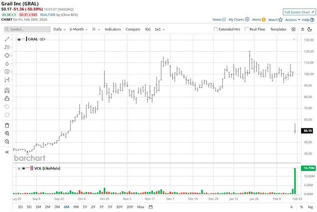Open the Daily frequency dropdown
The image size is (317, 212).
coord(59,29)
